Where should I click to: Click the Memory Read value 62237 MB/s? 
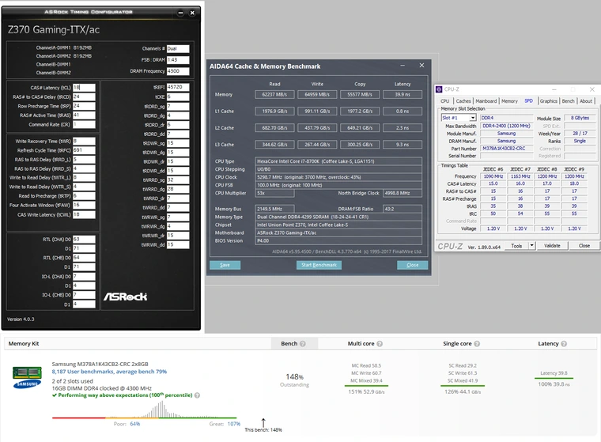(x=274, y=94)
